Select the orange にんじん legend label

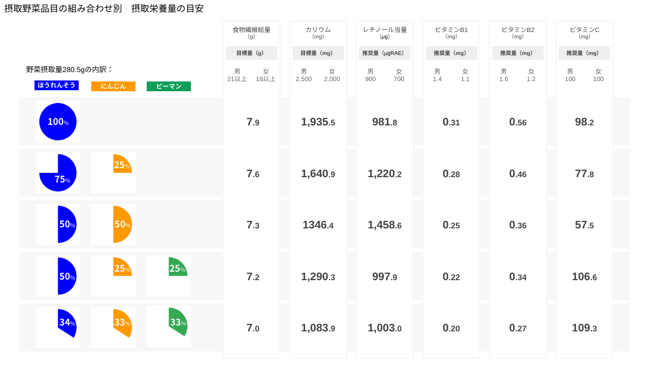pos(113,86)
